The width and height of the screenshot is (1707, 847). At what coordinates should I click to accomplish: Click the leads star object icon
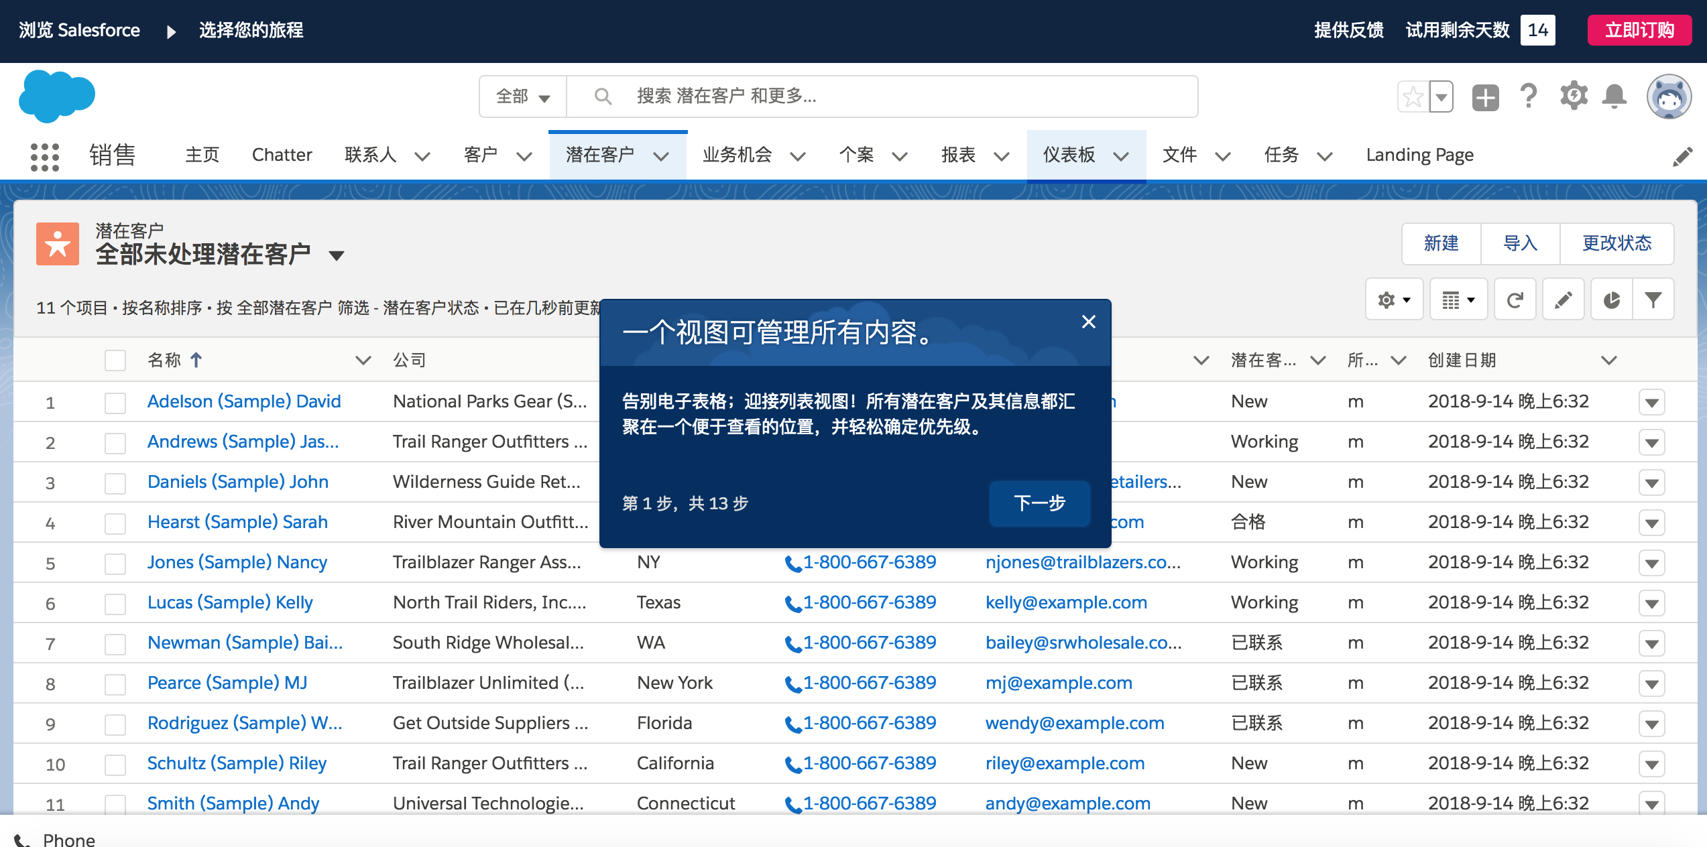58,244
